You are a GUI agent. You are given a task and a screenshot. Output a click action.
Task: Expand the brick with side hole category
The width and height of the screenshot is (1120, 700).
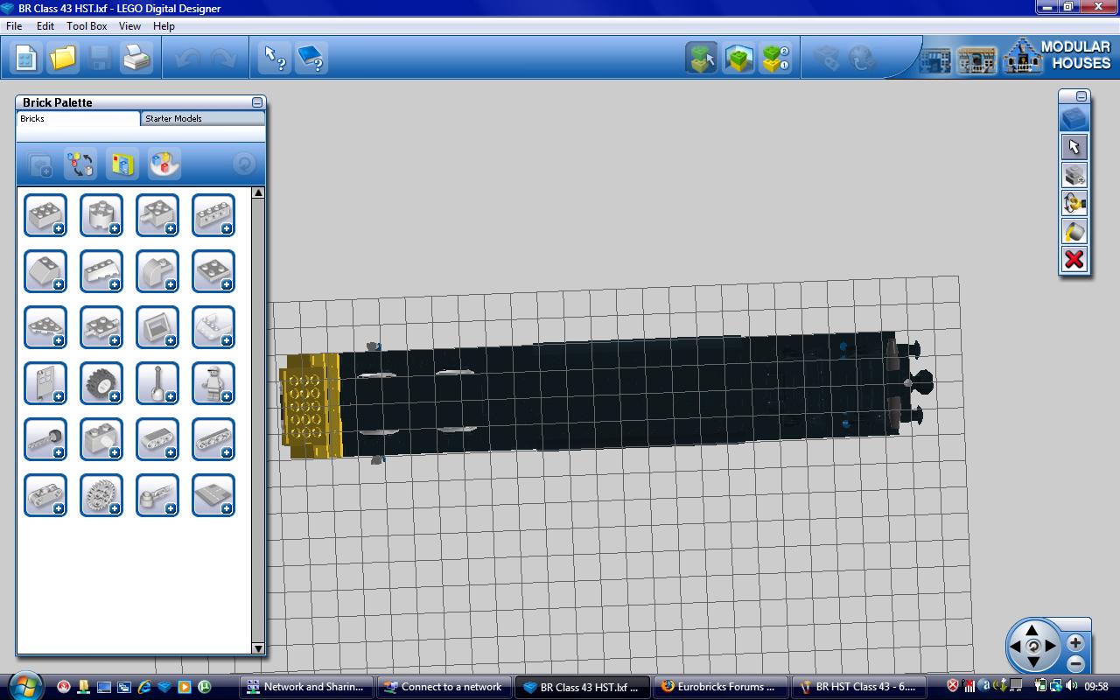tap(101, 439)
